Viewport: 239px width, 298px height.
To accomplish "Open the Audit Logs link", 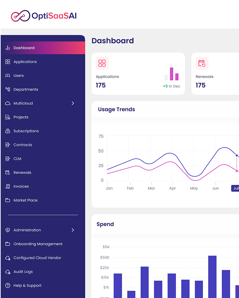I will 43,272.
